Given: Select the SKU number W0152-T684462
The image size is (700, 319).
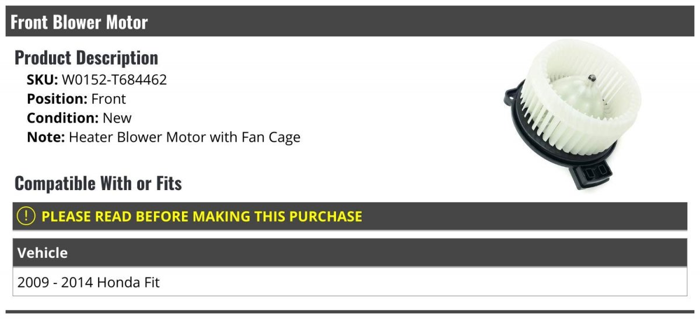Looking at the screenshot, I should (x=114, y=80).
